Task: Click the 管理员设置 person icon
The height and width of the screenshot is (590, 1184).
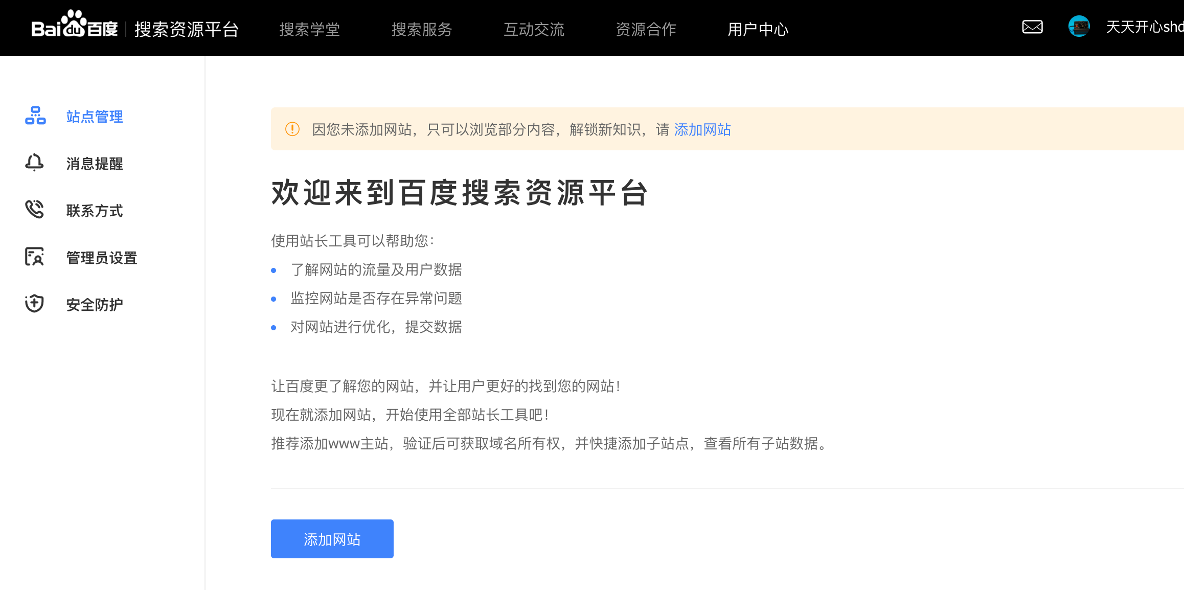Action: [x=34, y=257]
